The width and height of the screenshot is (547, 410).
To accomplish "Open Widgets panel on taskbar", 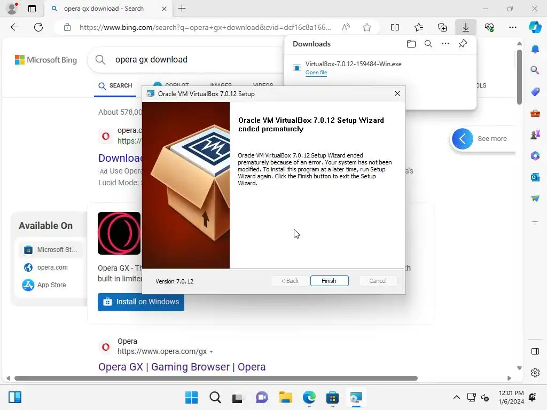I will 14,397.
